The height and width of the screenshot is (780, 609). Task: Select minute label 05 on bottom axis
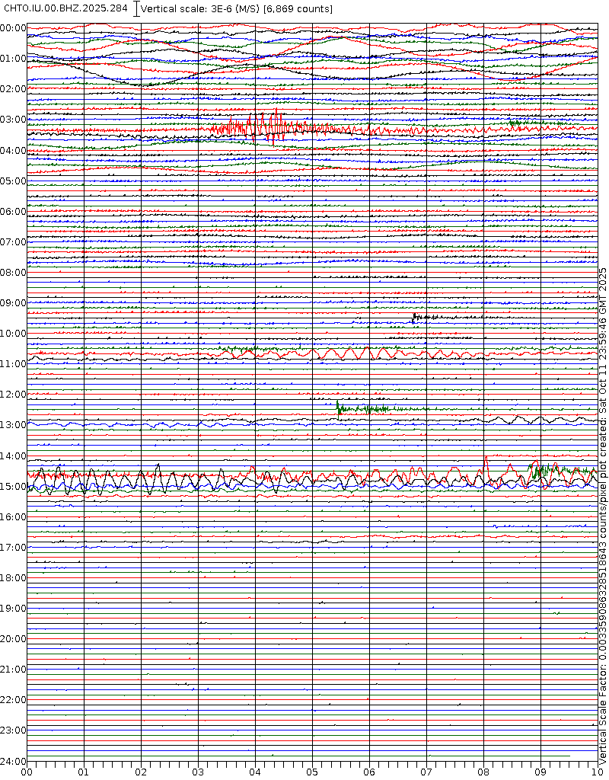312,772
